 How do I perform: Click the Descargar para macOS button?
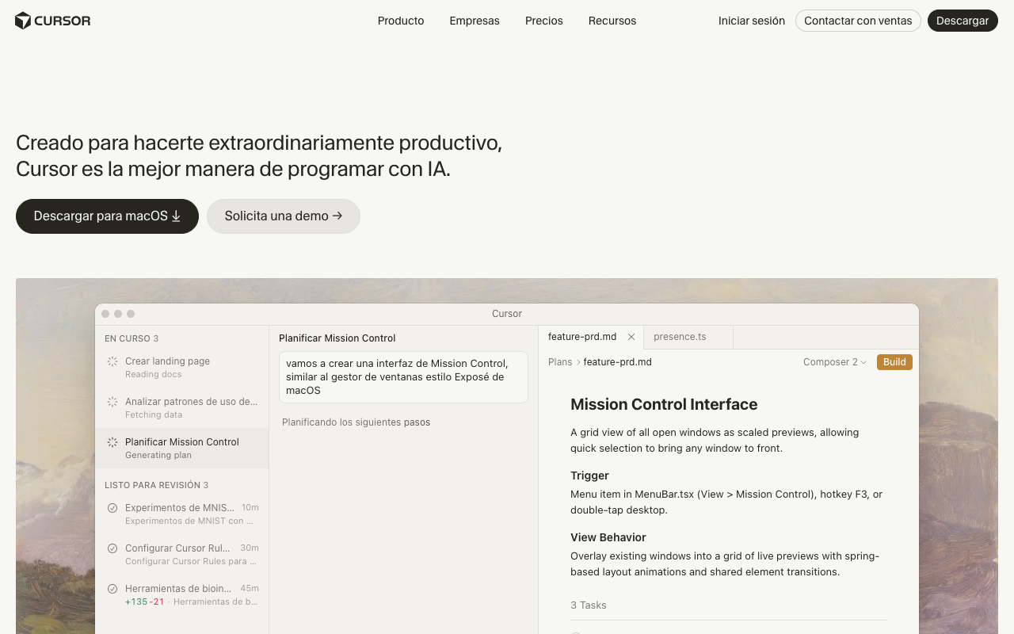point(107,216)
